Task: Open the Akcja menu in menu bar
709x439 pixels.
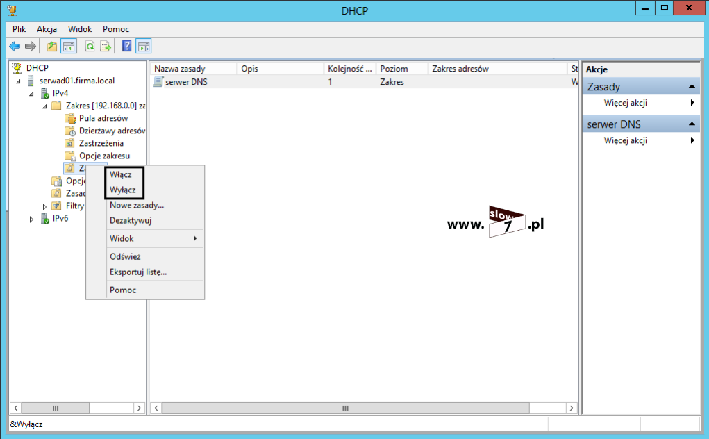Action: click(47, 29)
